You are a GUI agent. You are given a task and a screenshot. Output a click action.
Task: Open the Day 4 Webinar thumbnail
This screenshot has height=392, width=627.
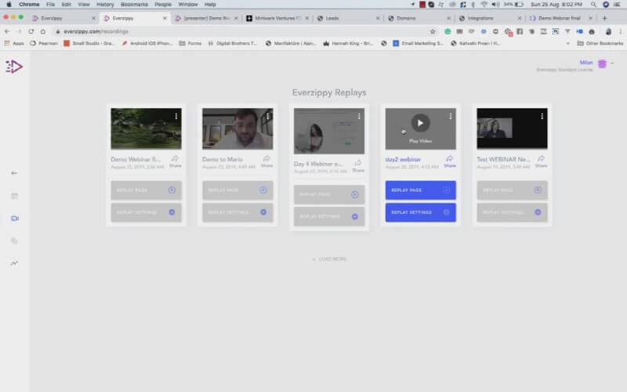pos(329,131)
